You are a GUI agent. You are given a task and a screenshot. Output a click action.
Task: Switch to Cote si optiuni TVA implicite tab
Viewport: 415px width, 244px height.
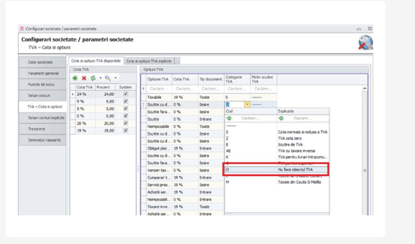149,61
